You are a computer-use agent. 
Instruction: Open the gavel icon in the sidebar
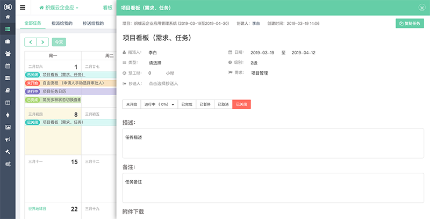point(8,152)
